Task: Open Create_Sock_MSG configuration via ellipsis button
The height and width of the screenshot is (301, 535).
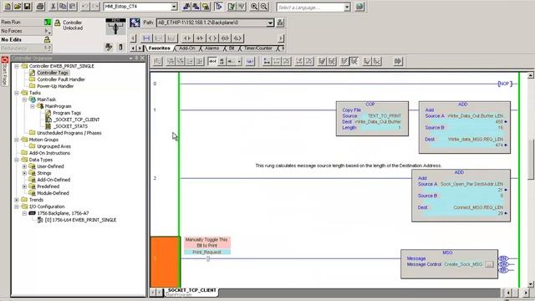Action: pos(489,264)
